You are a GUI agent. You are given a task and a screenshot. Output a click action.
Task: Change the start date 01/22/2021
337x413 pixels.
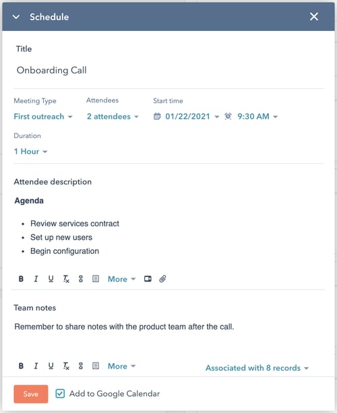pos(186,117)
